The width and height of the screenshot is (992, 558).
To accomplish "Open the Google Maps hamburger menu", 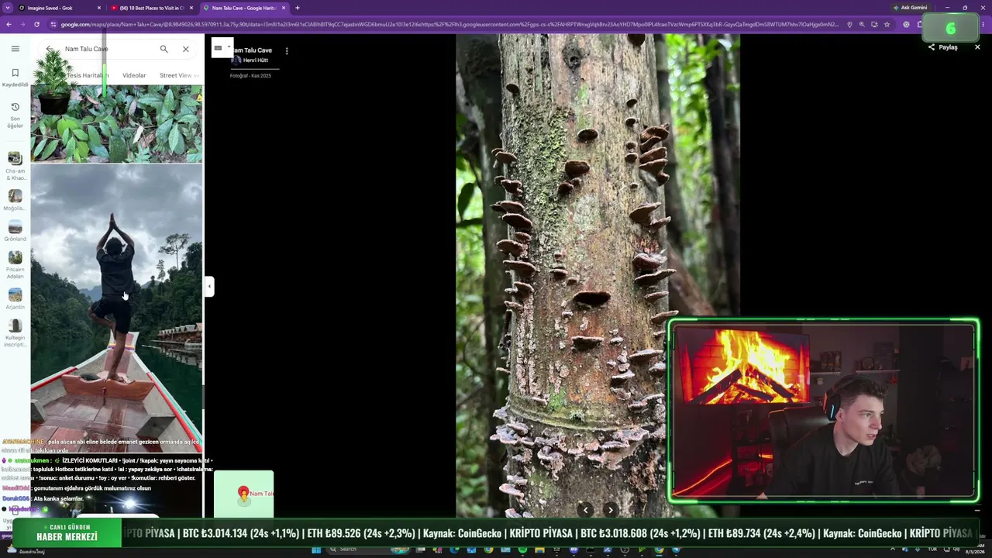I will [15, 49].
